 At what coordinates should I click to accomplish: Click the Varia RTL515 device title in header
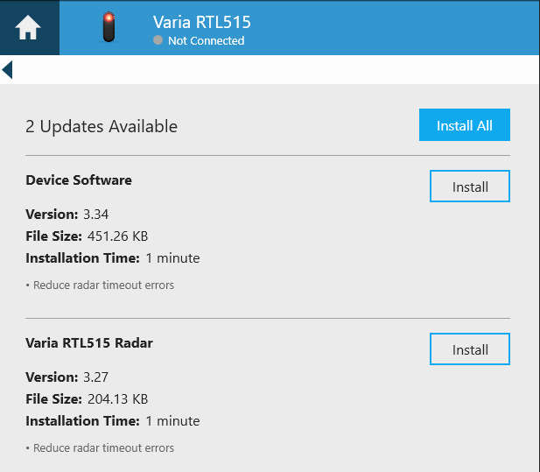pos(201,22)
